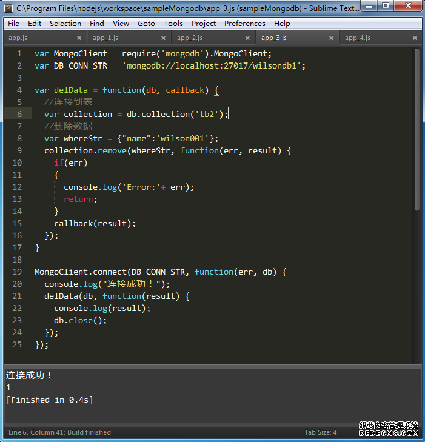
Task: Close the active app_3.js tab
Action: (x=331, y=38)
